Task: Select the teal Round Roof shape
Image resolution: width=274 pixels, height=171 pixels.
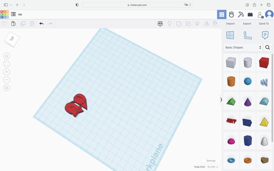Action: pos(264,101)
